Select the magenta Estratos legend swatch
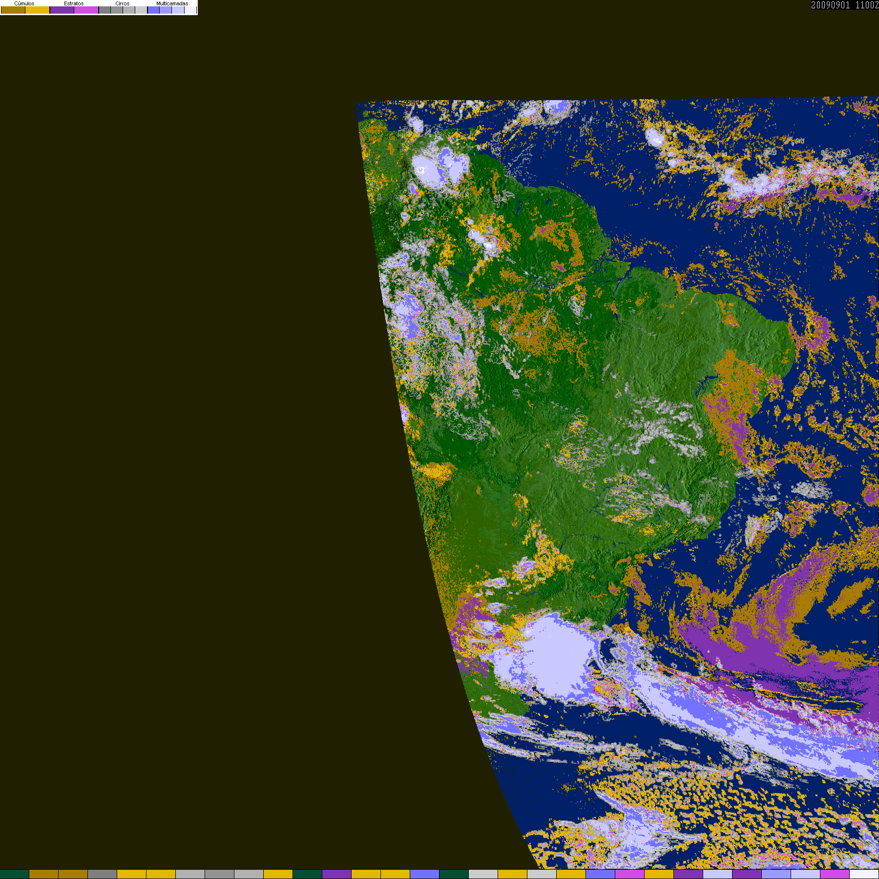Image resolution: width=879 pixels, height=879 pixels. pos(86,10)
